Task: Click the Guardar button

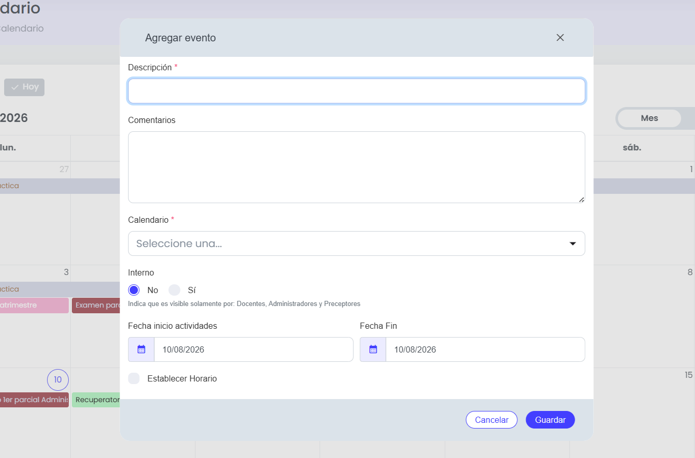Action: coord(550,420)
